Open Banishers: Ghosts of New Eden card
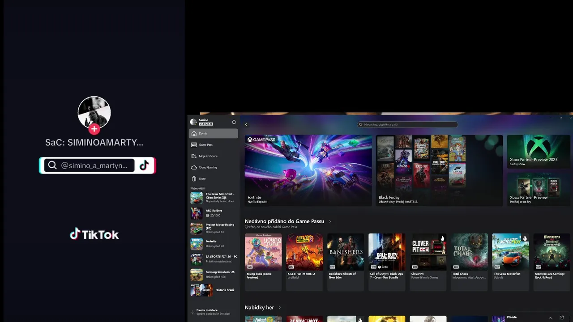This screenshot has width=573, height=322. point(346,262)
